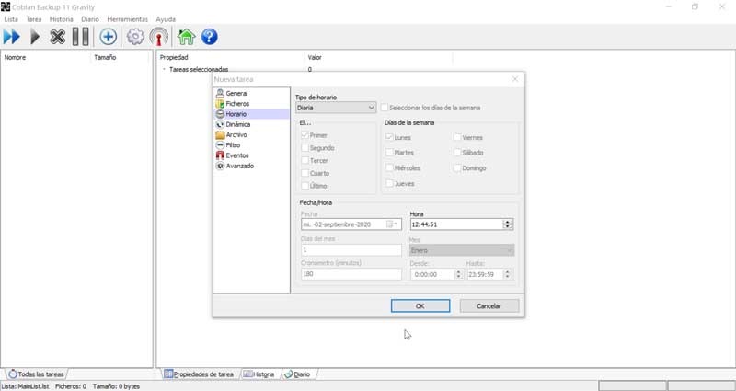Toggle the Jueves checkbox
Screen dimensions: 736x391
click(389, 183)
